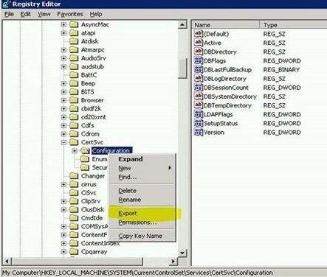Click the LDAPFlags DWORD icon
The image size is (327, 277).
(x=199, y=114)
